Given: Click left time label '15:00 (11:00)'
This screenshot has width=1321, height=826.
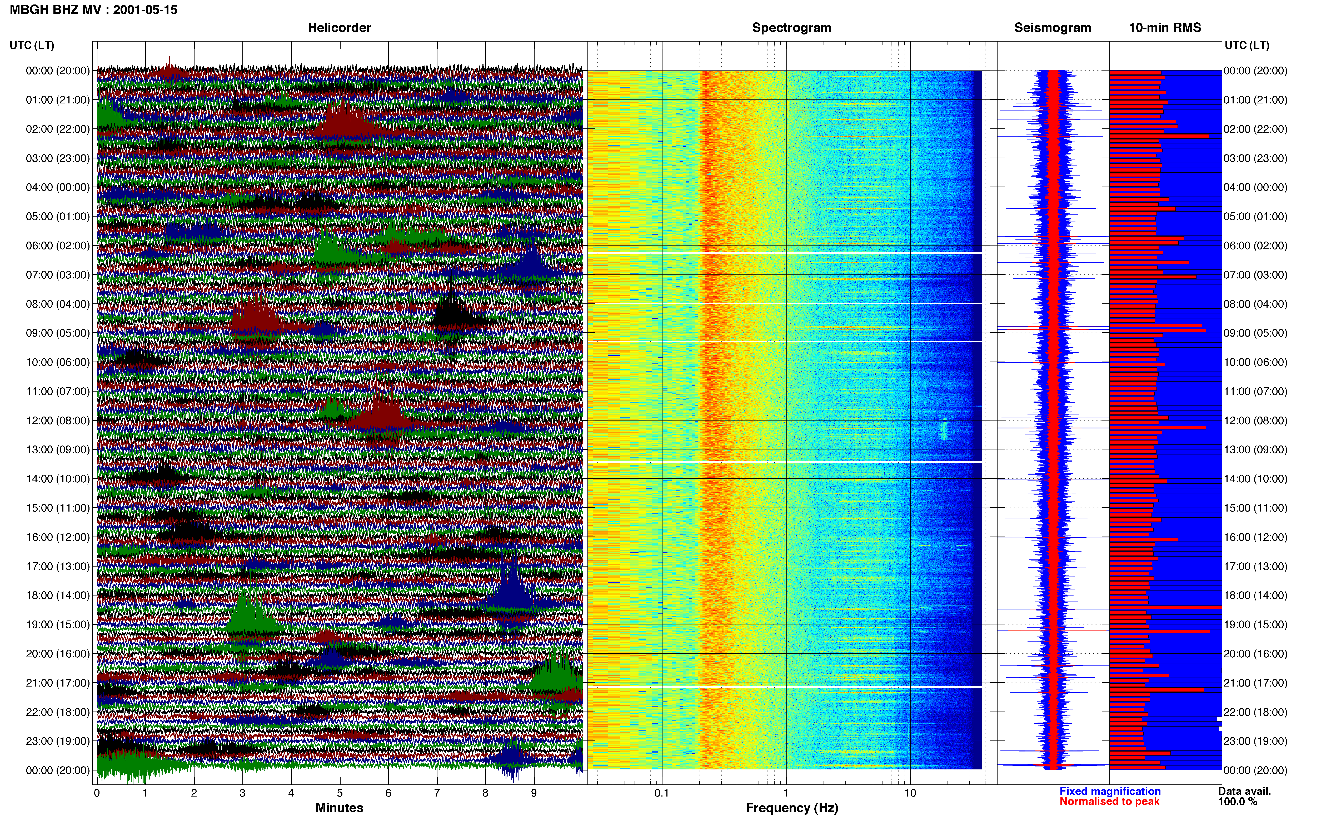Looking at the screenshot, I should tap(58, 508).
